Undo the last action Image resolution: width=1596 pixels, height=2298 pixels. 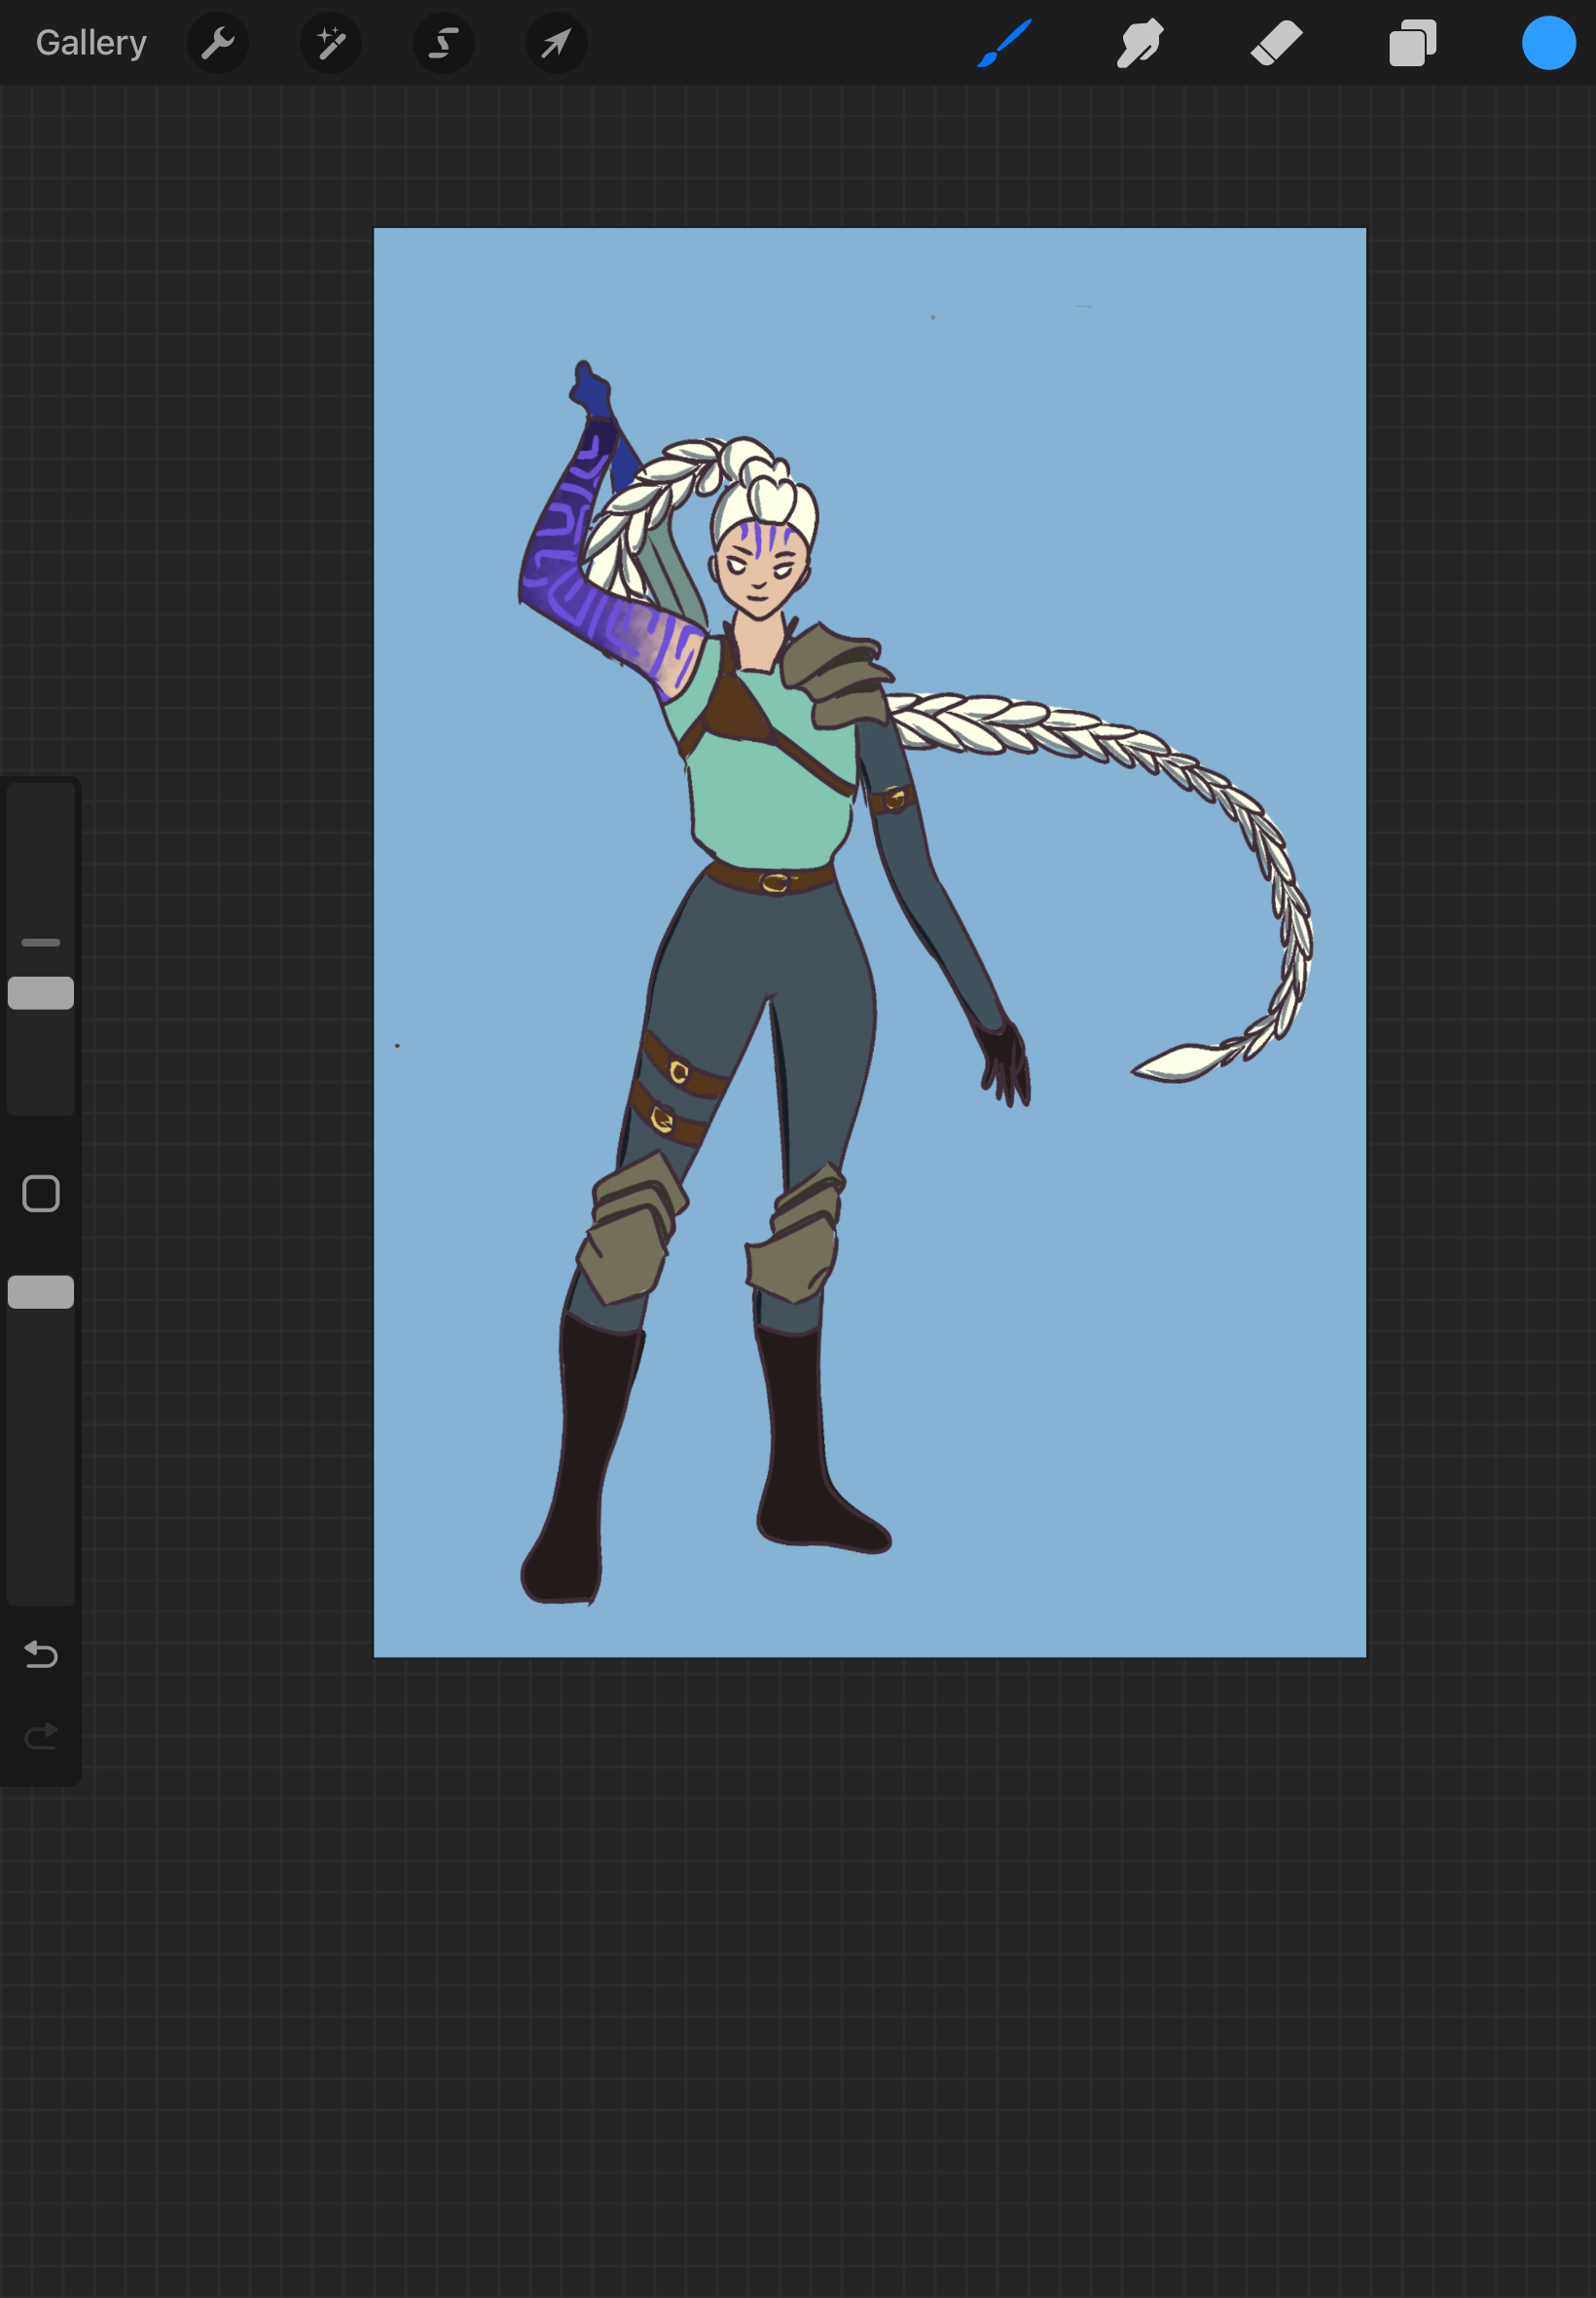coord(41,1654)
